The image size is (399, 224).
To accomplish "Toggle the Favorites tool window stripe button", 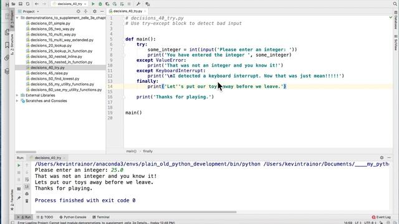I will [x=12, y=200].
